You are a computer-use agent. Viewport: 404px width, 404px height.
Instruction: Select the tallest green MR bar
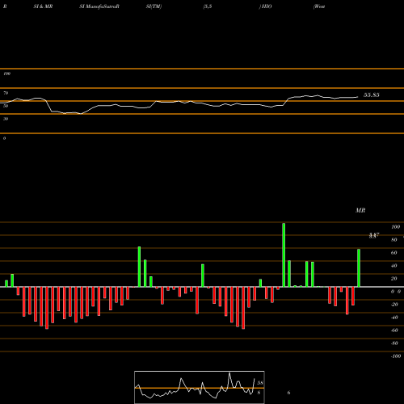284,255
